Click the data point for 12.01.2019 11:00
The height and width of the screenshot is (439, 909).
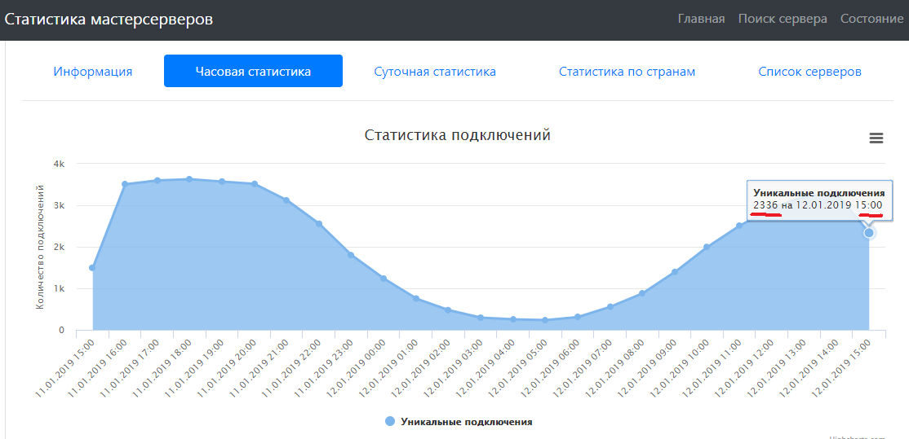[x=739, y=226]
